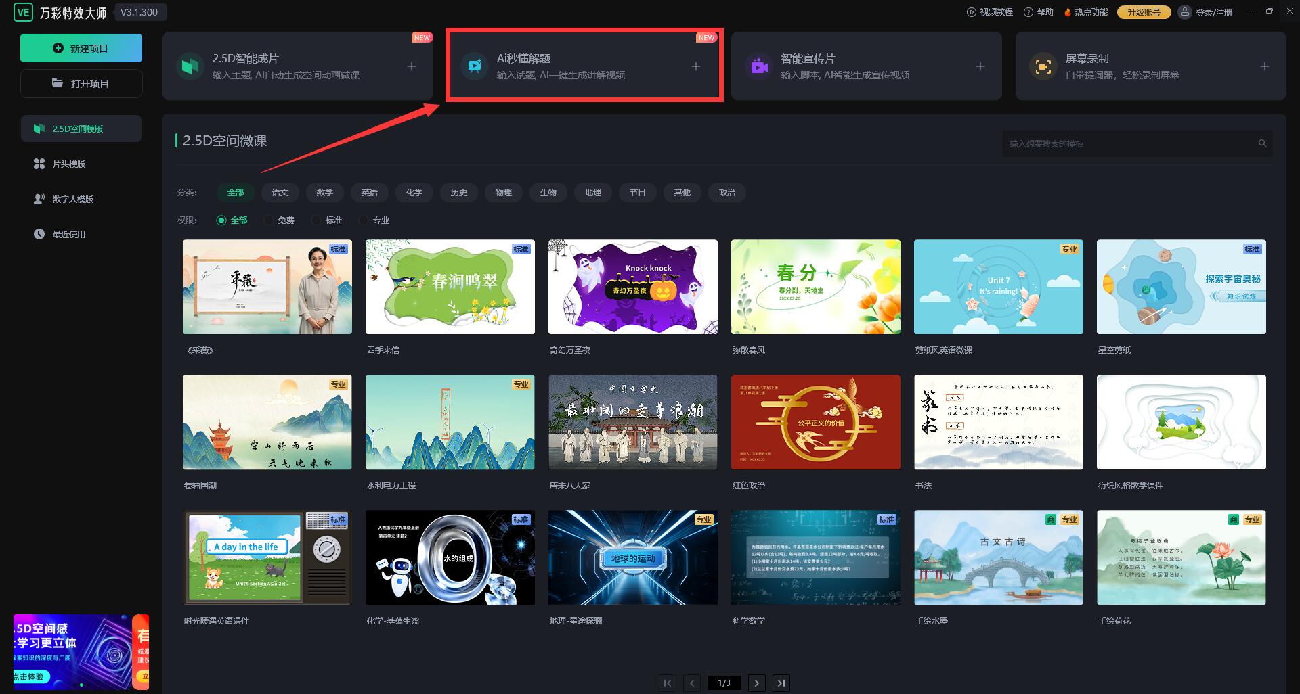
Task: Go to next template page
Action: [x=757, y=683]
